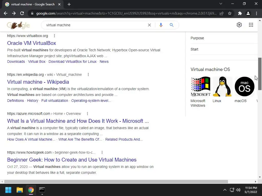Close the virtual machine Google Search tab
The height and width of the screenshot is (196, 262).
pos(59,4)
